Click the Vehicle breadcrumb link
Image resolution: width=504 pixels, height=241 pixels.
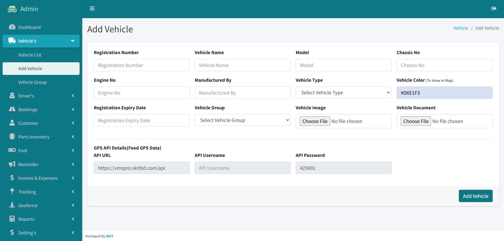[461, 28]
